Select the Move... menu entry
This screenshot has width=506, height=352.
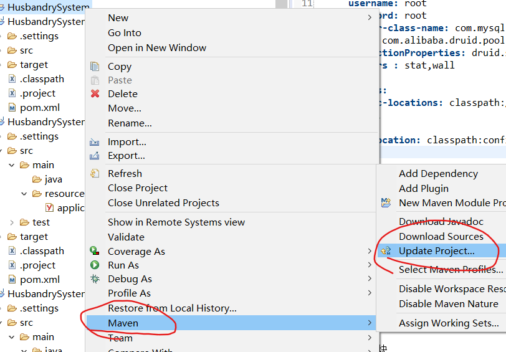125,108
